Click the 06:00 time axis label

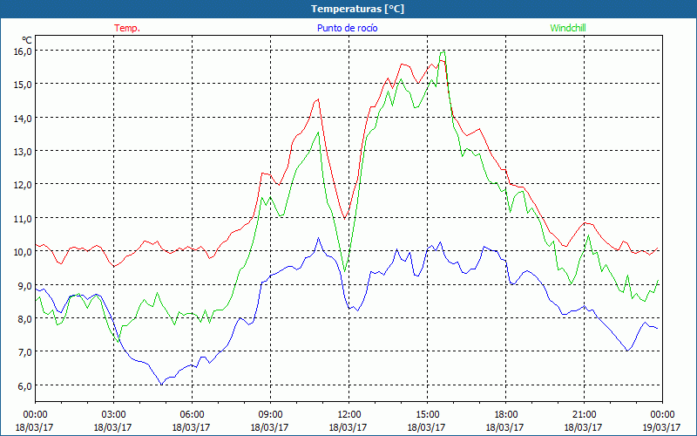click(x=192, y=414)
